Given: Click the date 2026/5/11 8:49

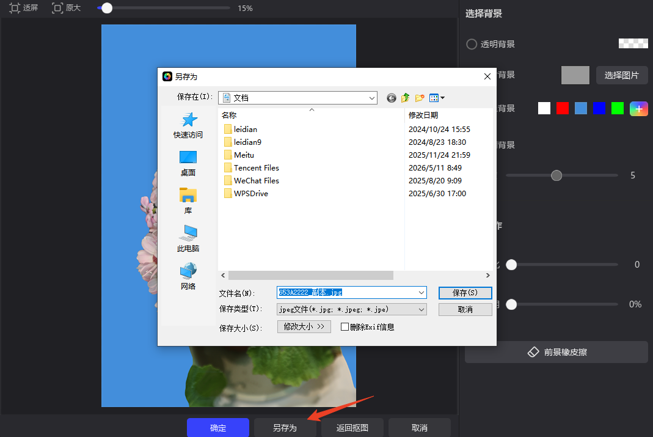Looking at the screenshot, I should point(435,168).
